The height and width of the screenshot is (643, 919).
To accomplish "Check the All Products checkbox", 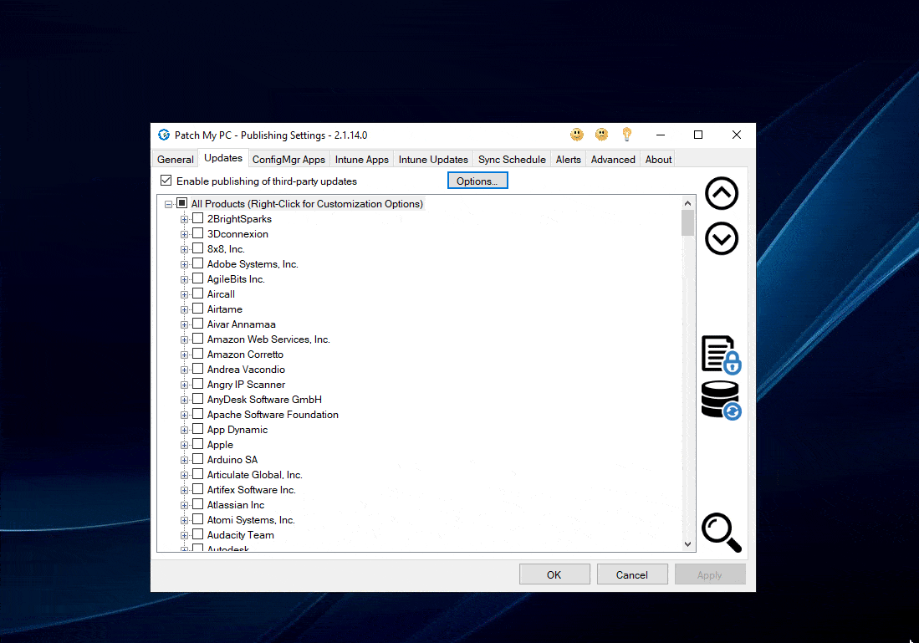I will point(181,203).
